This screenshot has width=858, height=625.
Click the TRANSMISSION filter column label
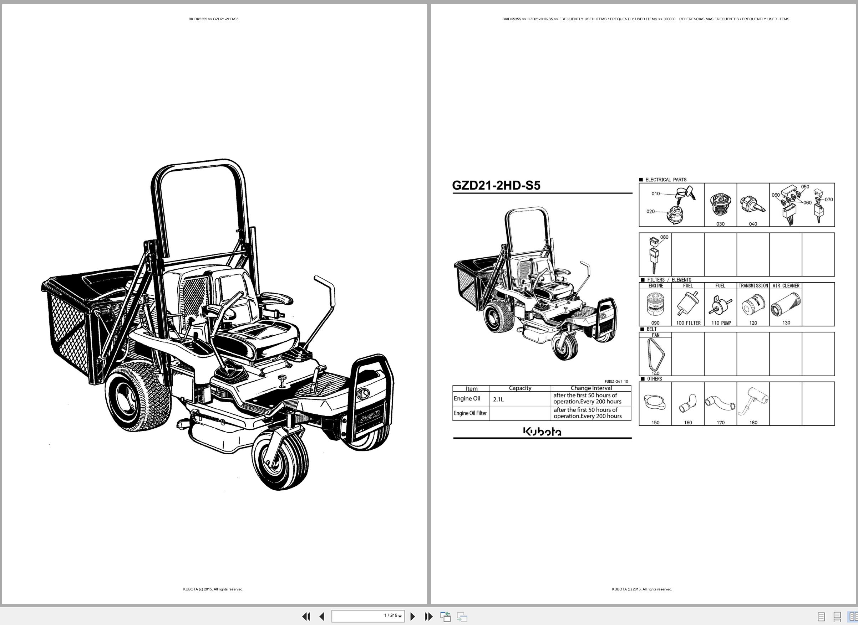click(753, 286)
